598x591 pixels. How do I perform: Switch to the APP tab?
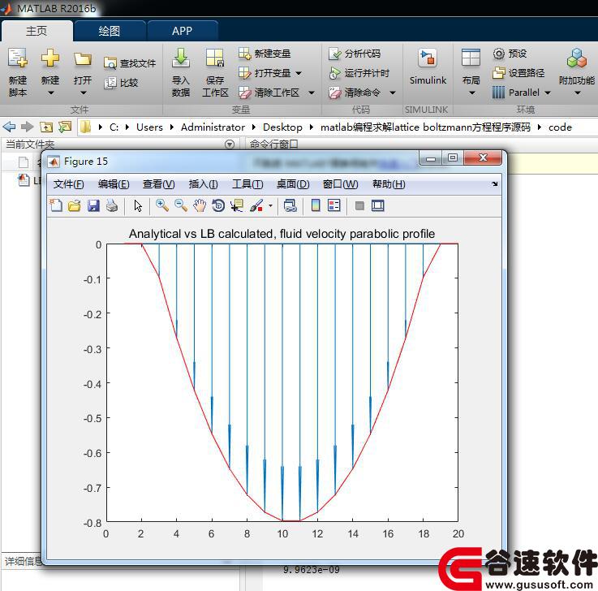(183, 31)
